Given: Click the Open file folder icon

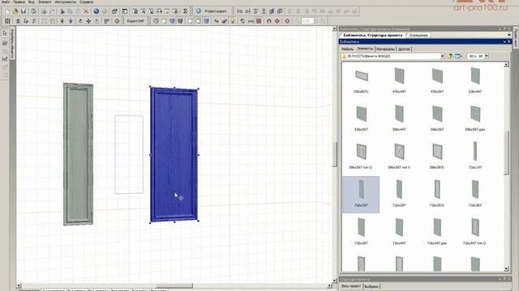Looking at the screenshot, I should point(15,11).
